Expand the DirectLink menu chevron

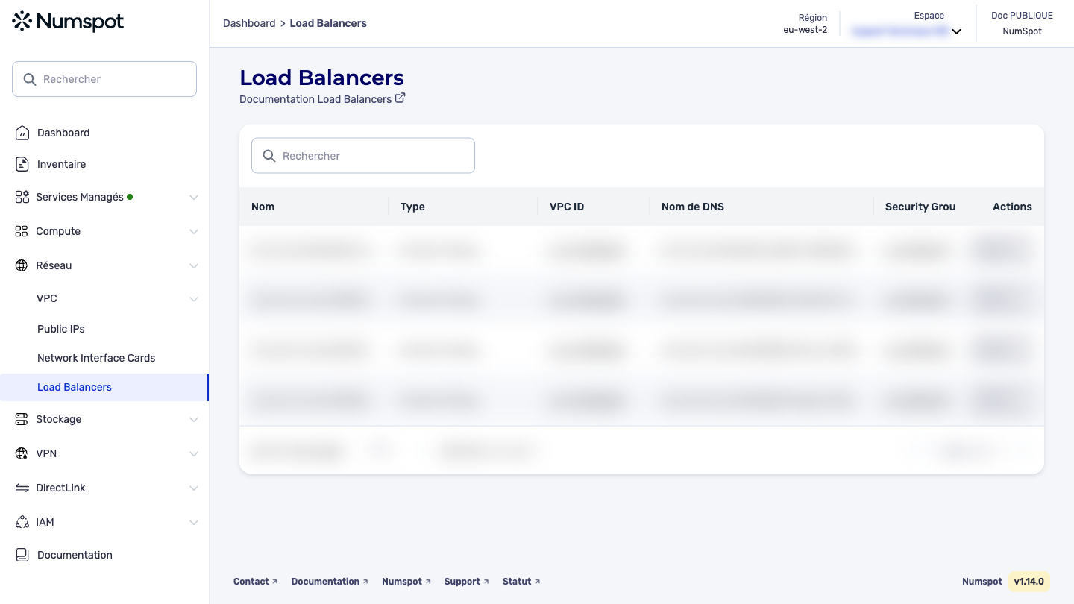coord(194,488)
